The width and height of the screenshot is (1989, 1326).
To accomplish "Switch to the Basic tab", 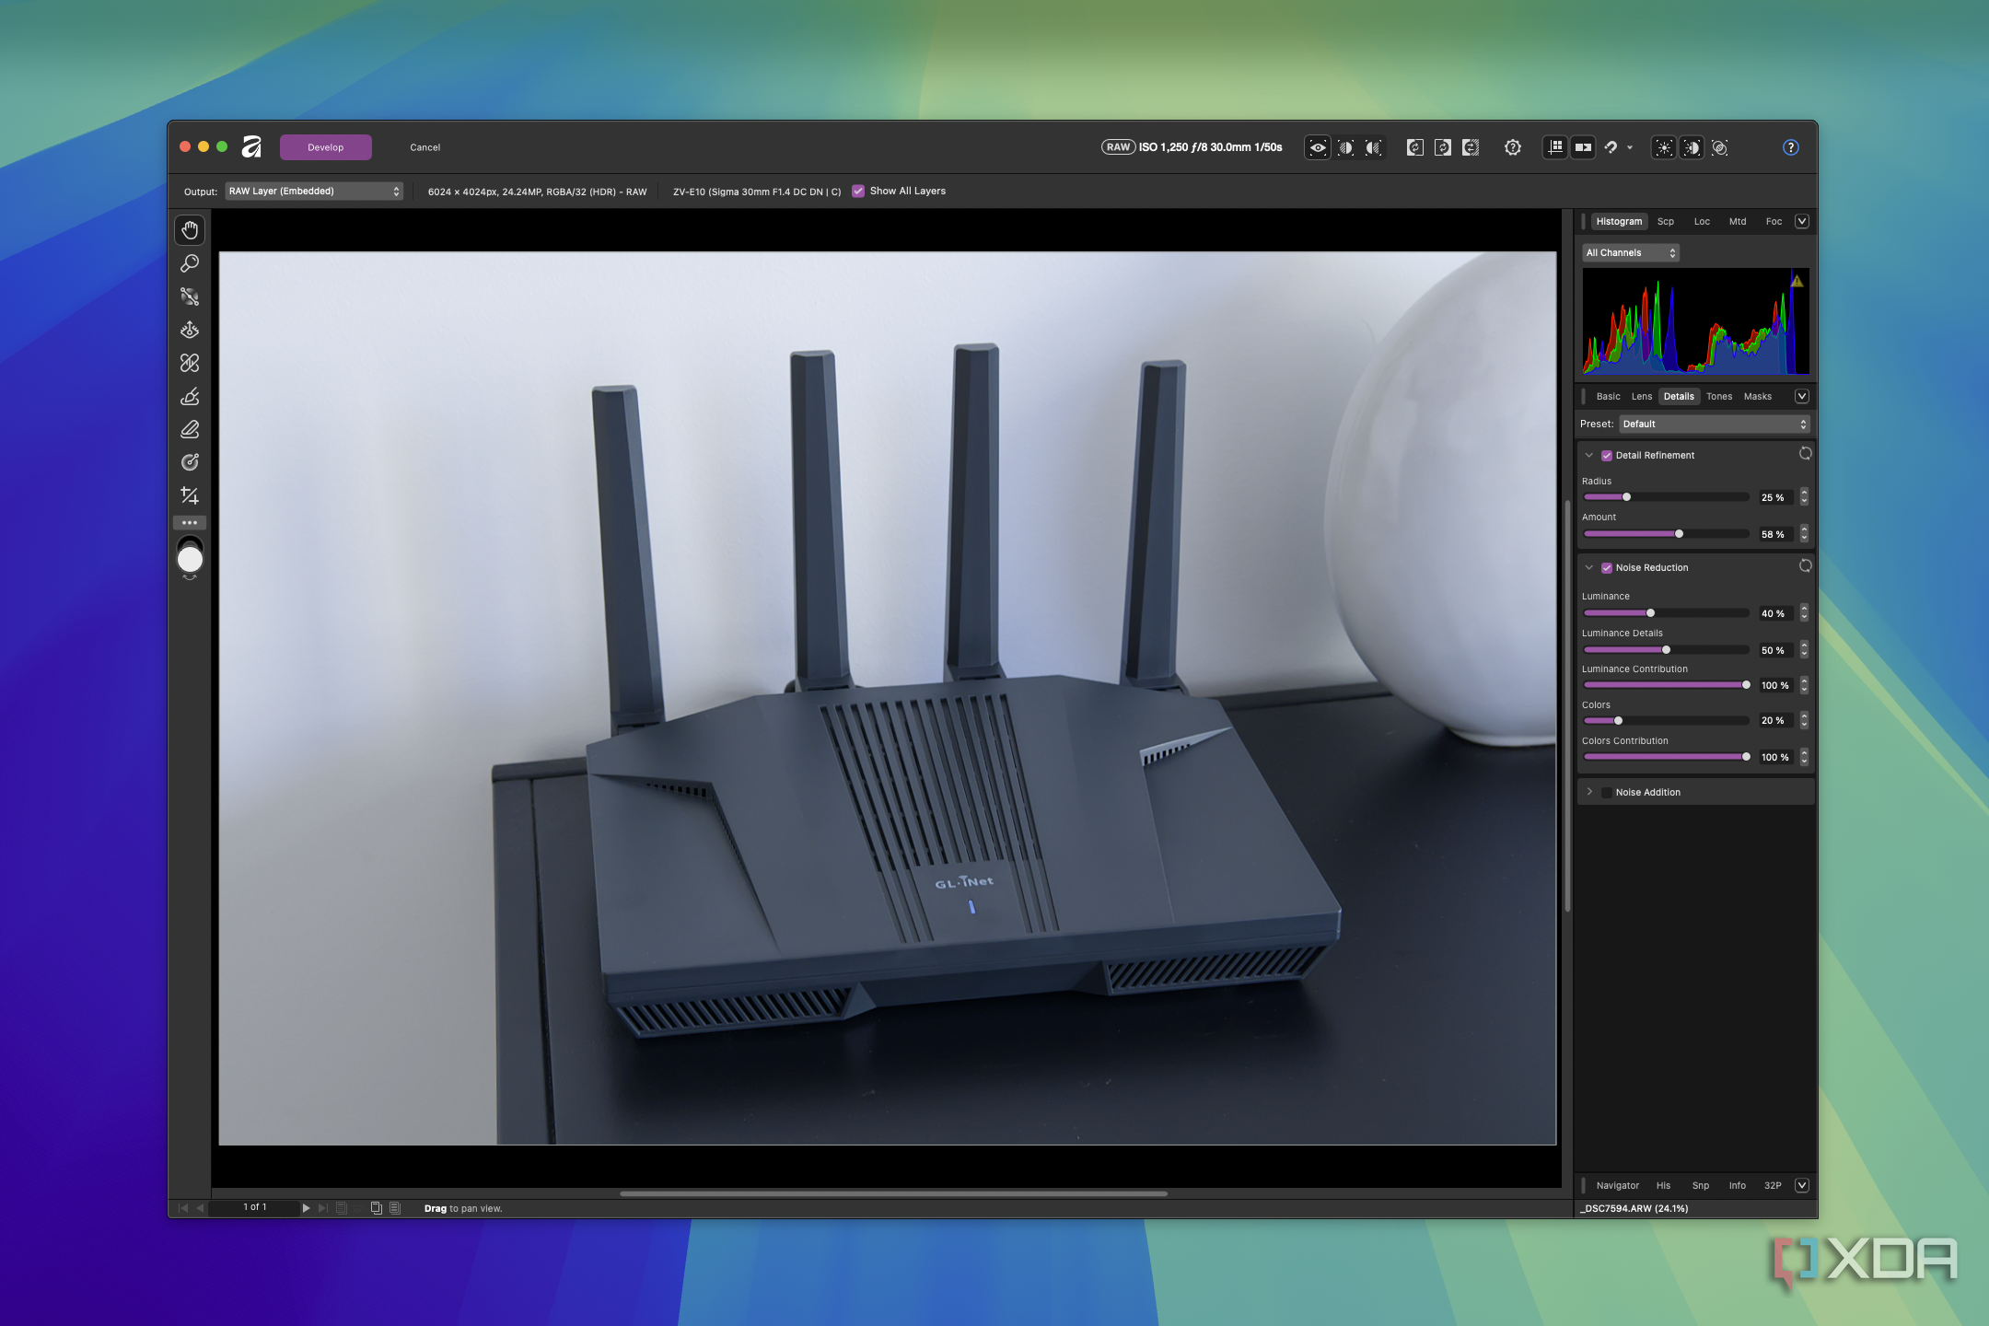I will pyautogui.click(x=1608, y=397).
